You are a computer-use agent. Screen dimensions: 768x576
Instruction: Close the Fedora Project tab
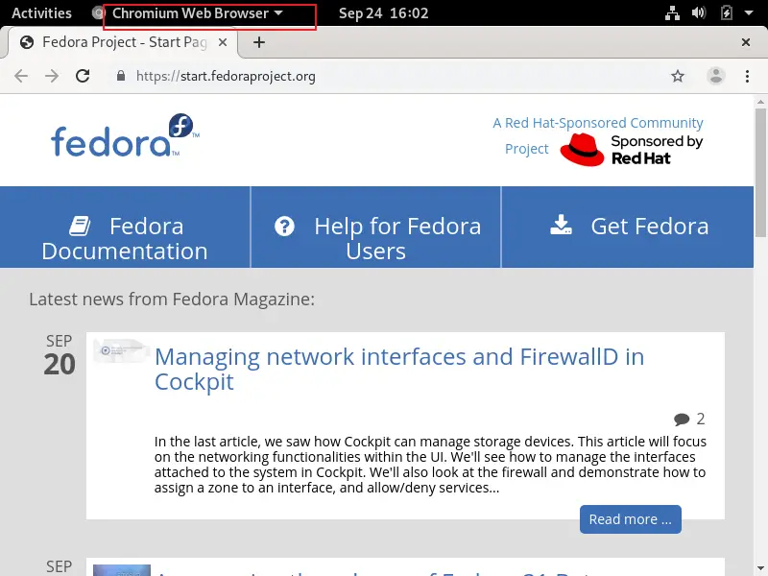tap(223, 42)
